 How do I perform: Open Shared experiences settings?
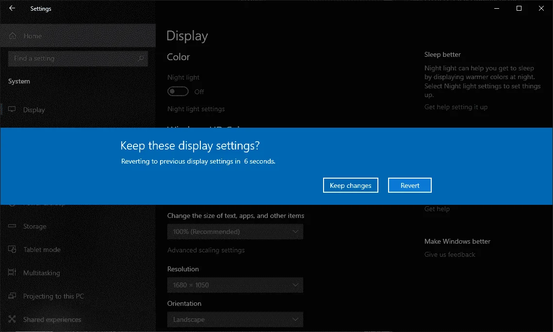(78, 319)
